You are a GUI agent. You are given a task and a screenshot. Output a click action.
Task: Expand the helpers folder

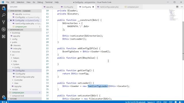16,58
